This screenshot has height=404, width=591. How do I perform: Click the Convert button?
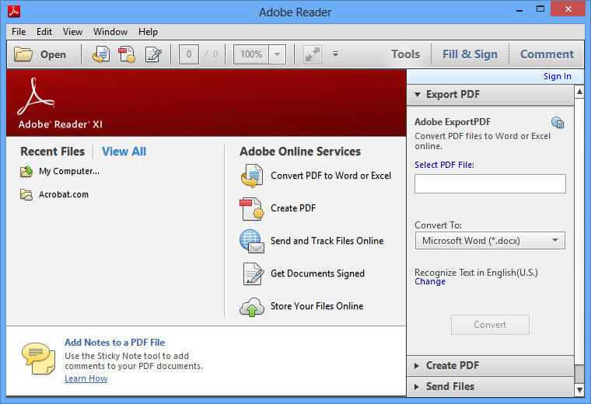click(490, 325)
